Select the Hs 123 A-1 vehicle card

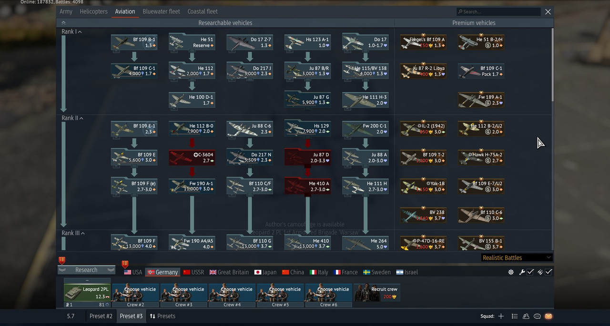click(x=307, y=42)
